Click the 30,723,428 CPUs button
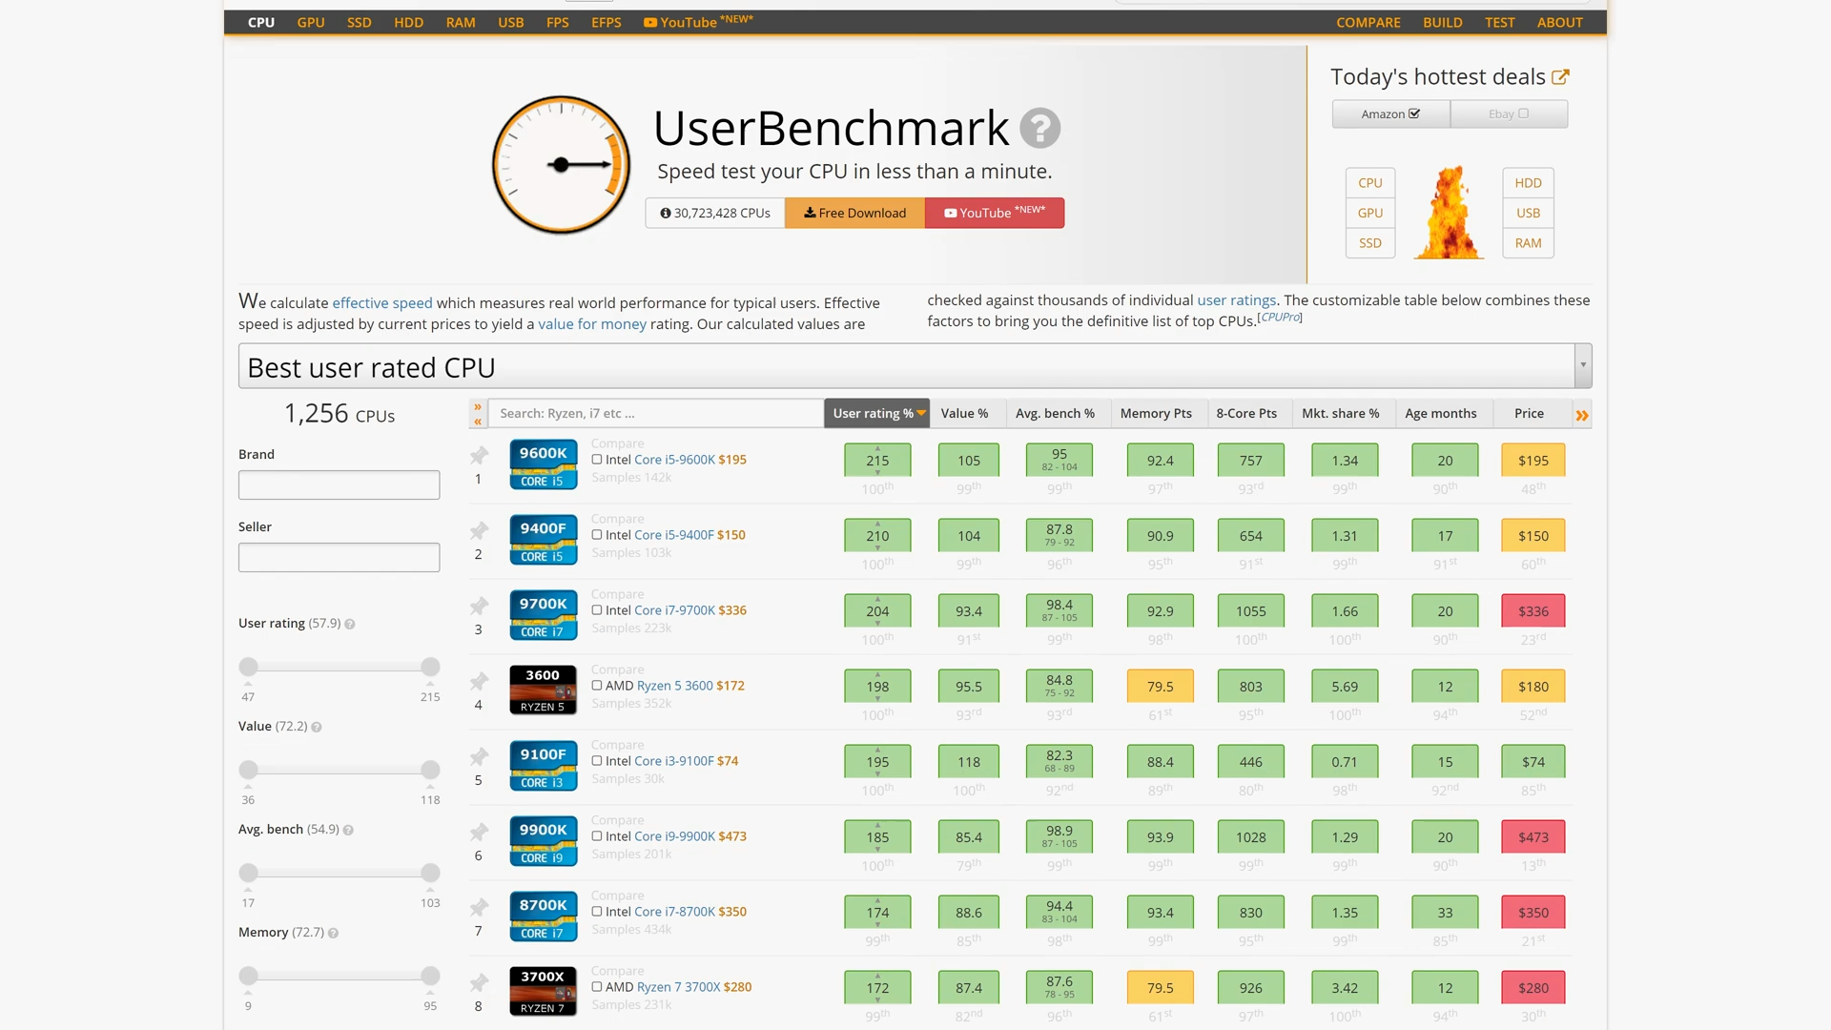 pos(715,213)
